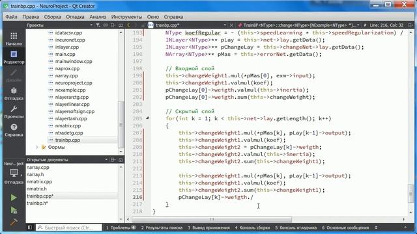Close the trainbp.cpp document
Screen dimensions: 417x234
[231, 25]
